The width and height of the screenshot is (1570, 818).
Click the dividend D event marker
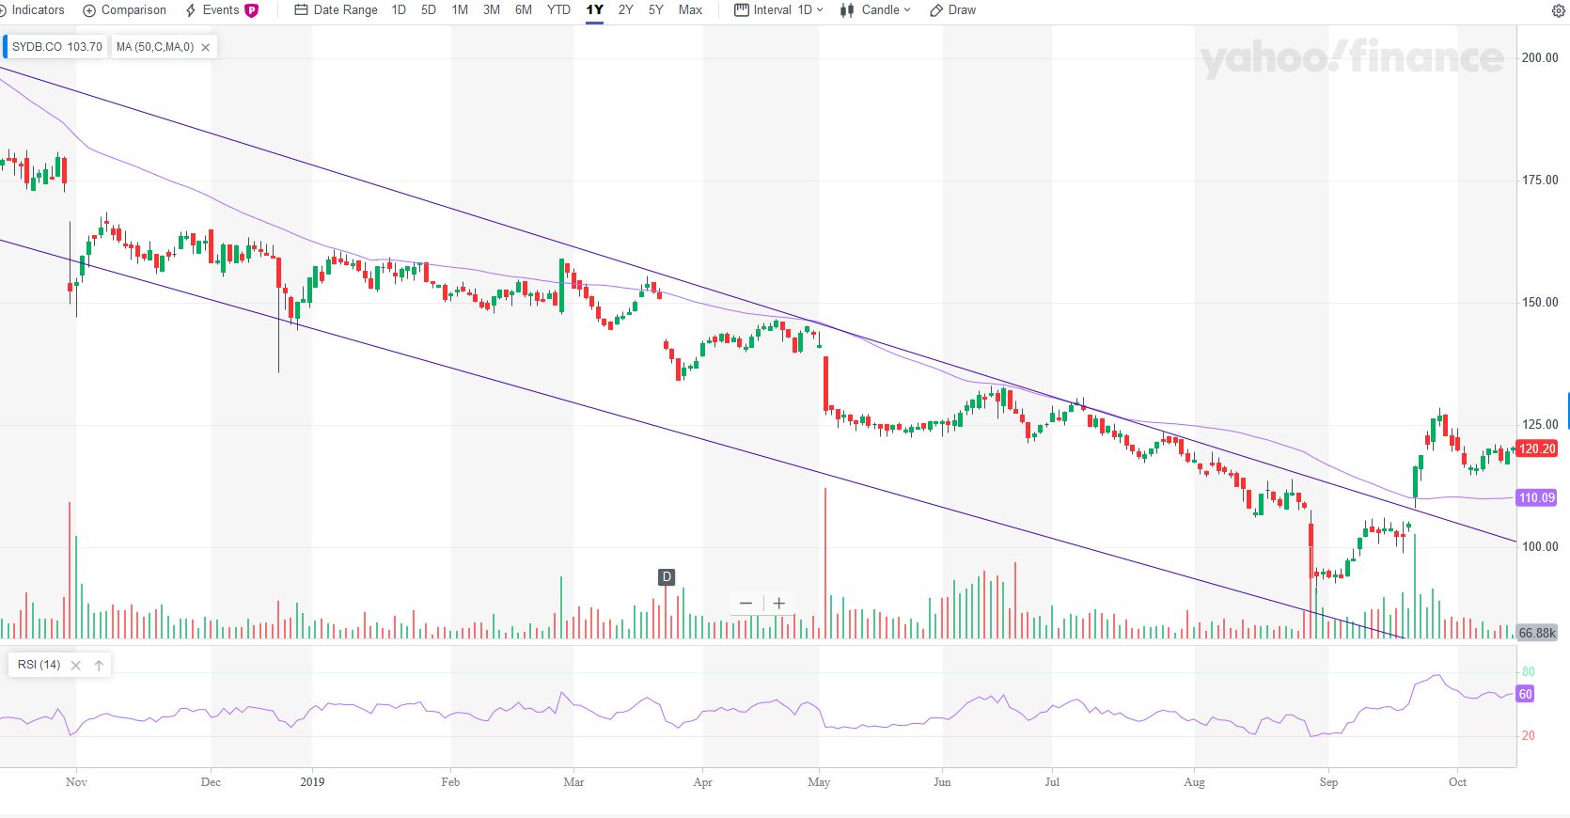pyautogui.click(x=667, y=577)
